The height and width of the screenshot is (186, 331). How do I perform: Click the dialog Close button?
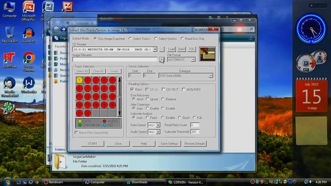(x=118, y=144)
